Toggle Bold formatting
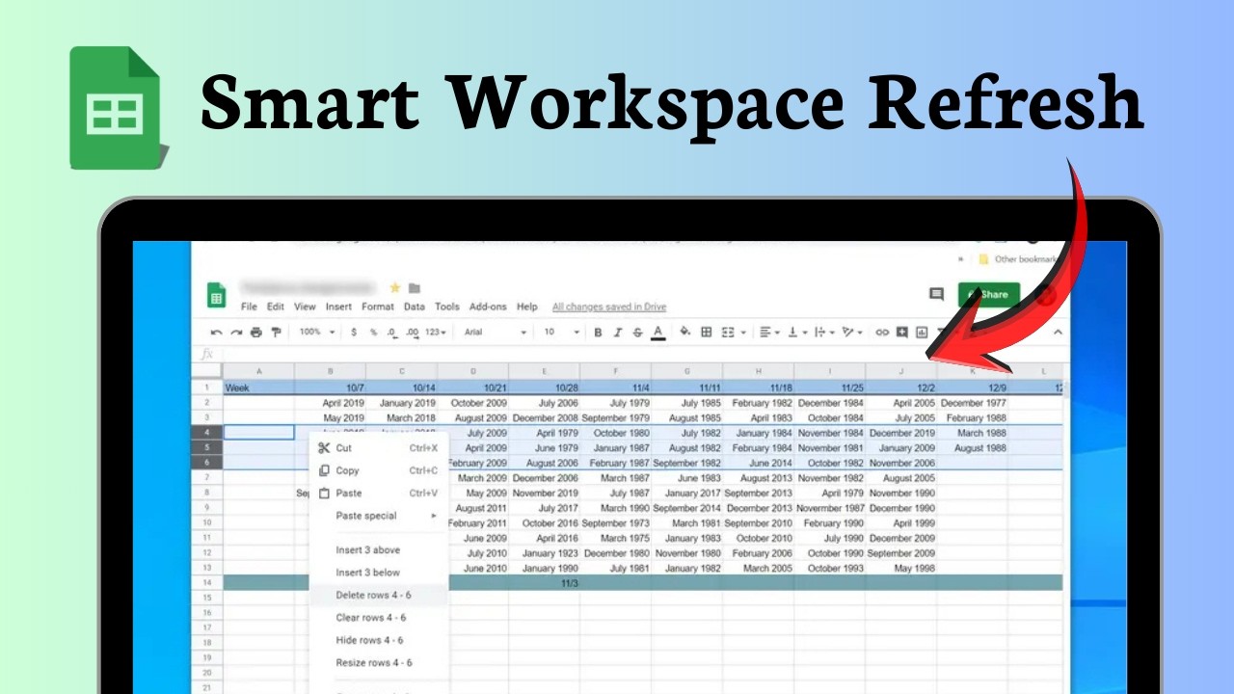 click(x=598, y=333)
